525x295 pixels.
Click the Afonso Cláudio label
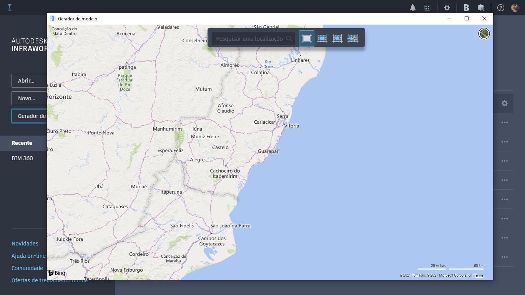226,108
